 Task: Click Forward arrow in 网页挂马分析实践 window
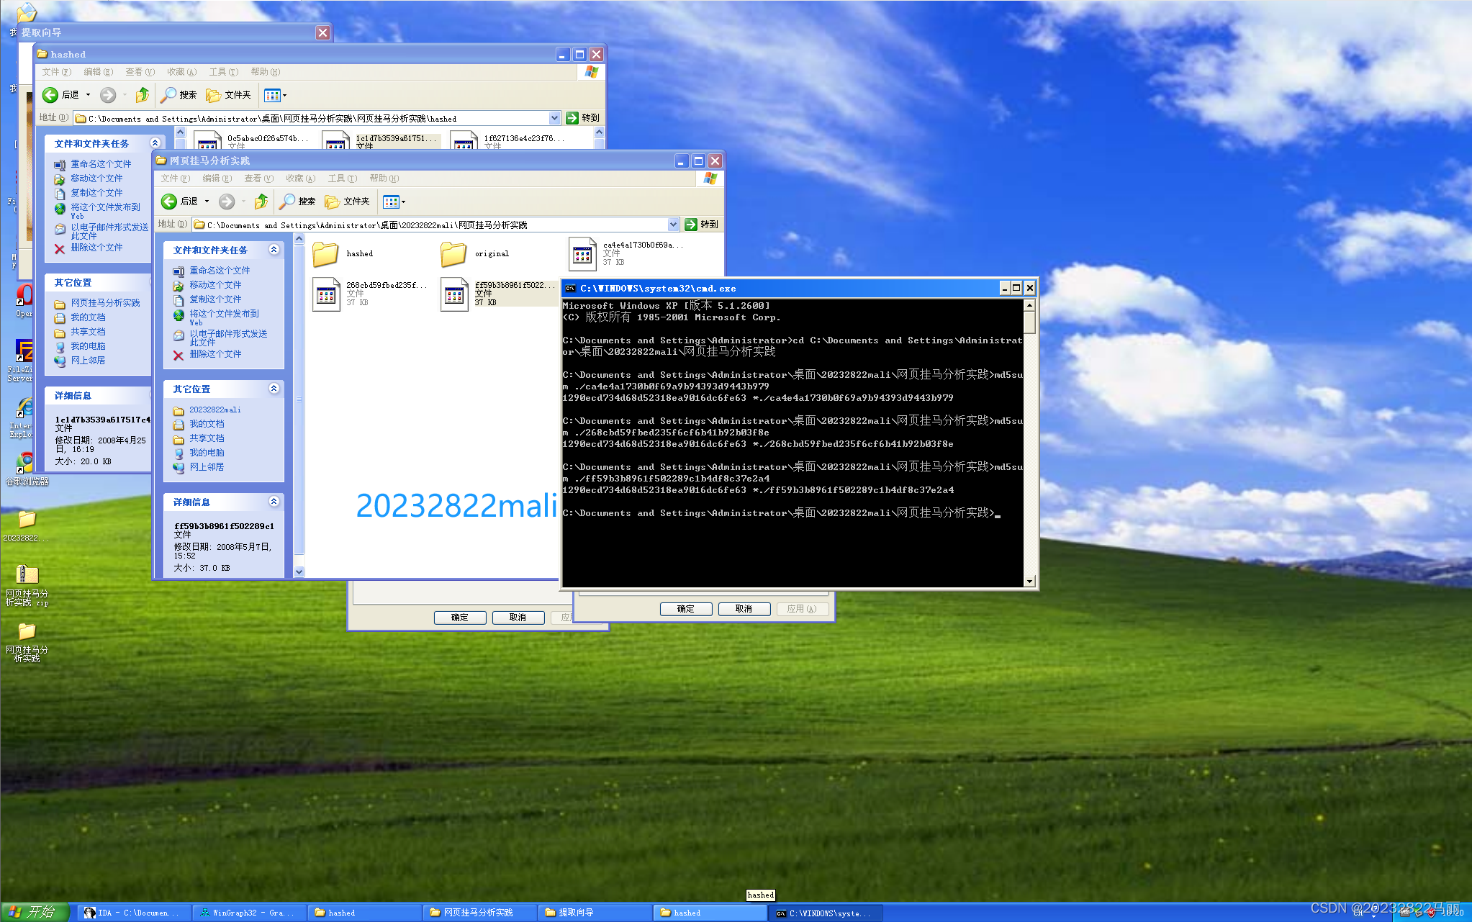(x=227, y=202)
